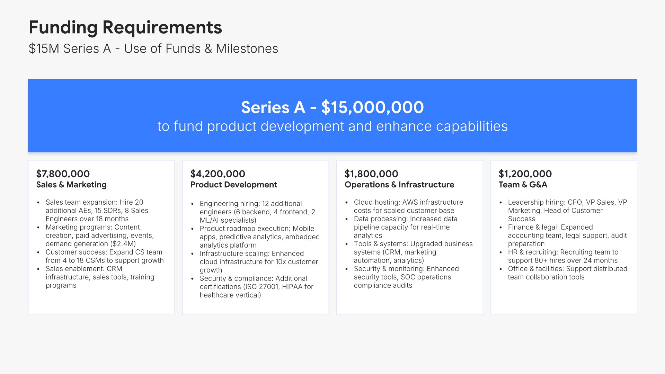
Task: Select the $1,200,000 amount
Action: click(x=525, y=174)
